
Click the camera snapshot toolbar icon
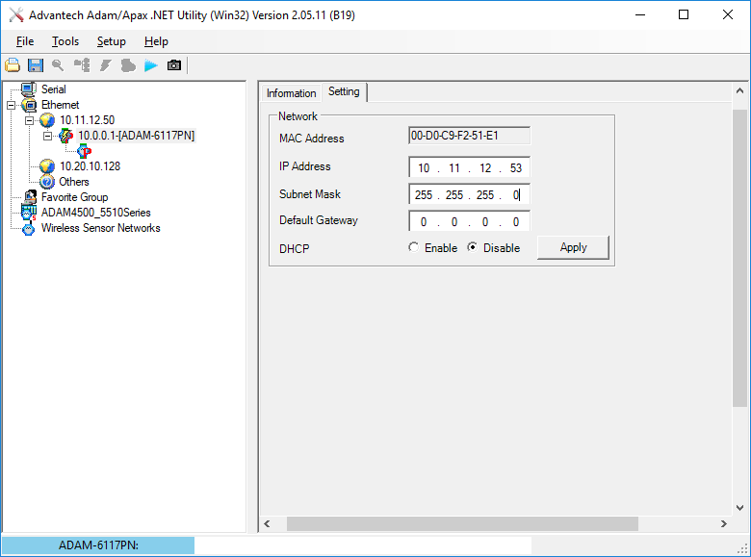pyautogui.click(x=174, y=65)
